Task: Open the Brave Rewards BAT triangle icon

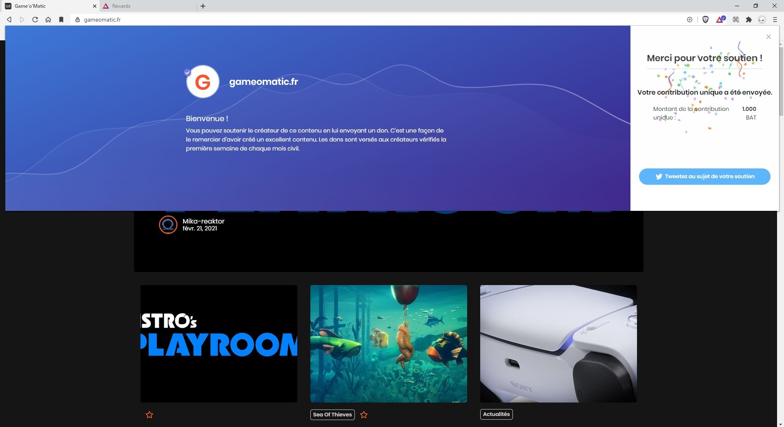Action: [720, 20]
